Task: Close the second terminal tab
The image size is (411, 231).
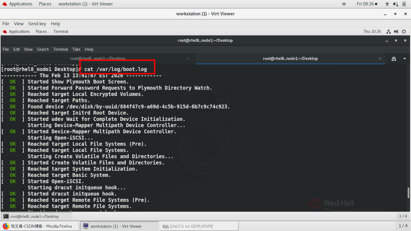Action: click(380, 59)
